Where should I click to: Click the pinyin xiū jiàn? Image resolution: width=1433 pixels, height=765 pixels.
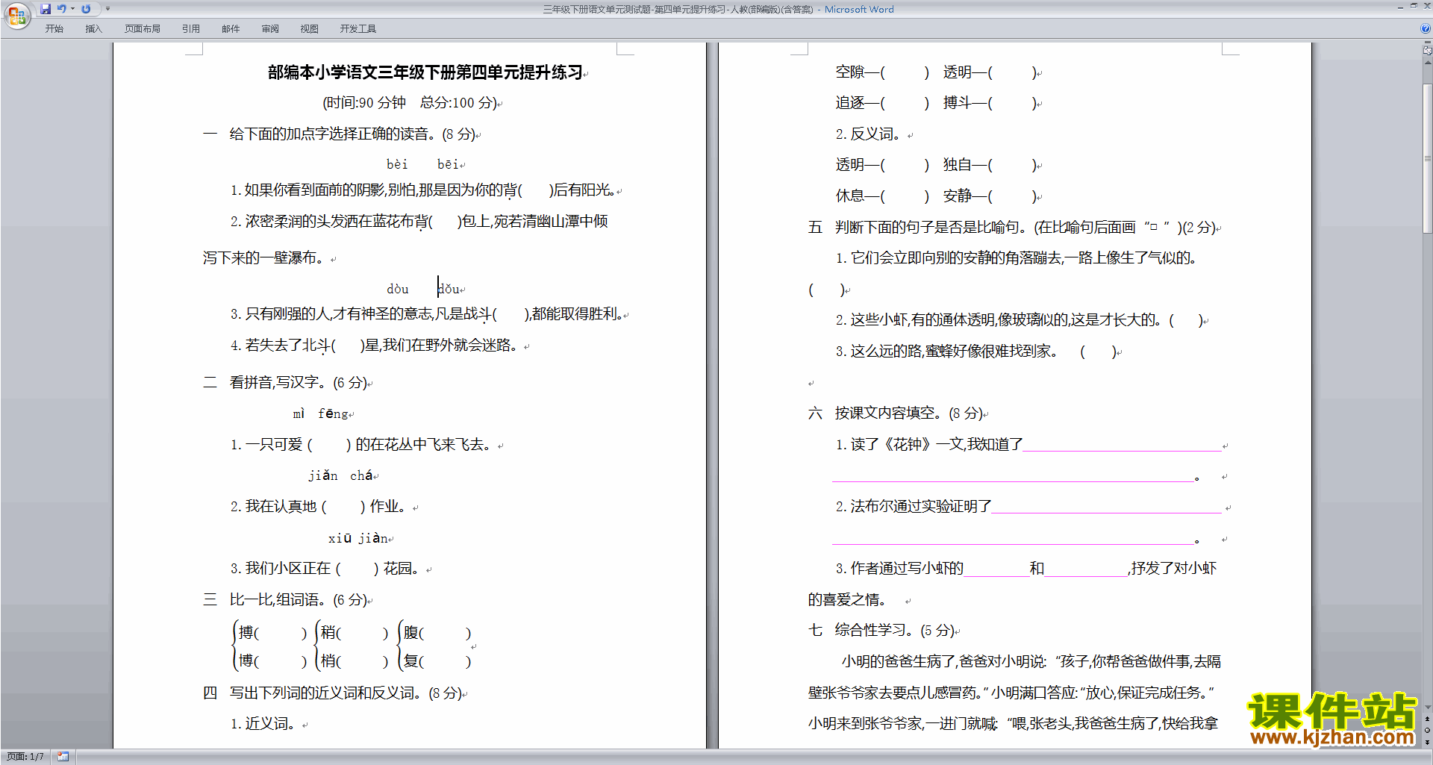click(x=358, y=538)
